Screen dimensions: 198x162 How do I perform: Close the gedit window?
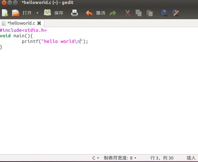pyautogui.click(x=4, y=2)
